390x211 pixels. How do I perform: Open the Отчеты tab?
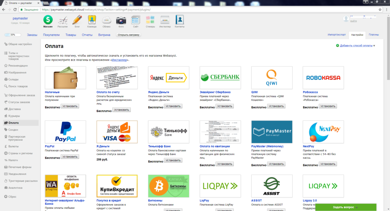pyautogui.click(x=87, y=35)
